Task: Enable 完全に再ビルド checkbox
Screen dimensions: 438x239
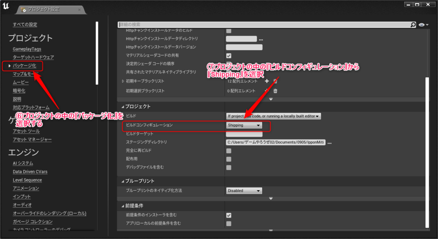Action: click(229, 151)
